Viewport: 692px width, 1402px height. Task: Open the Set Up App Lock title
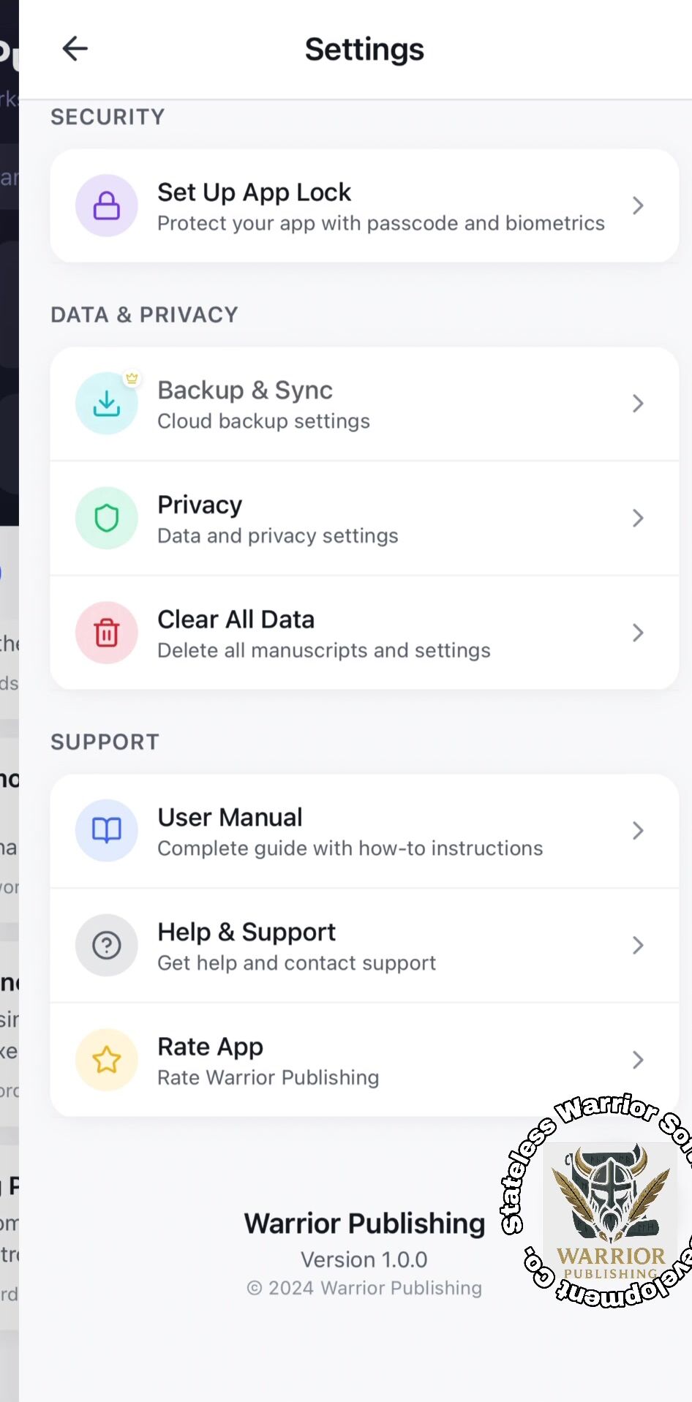tap(255, 192)
